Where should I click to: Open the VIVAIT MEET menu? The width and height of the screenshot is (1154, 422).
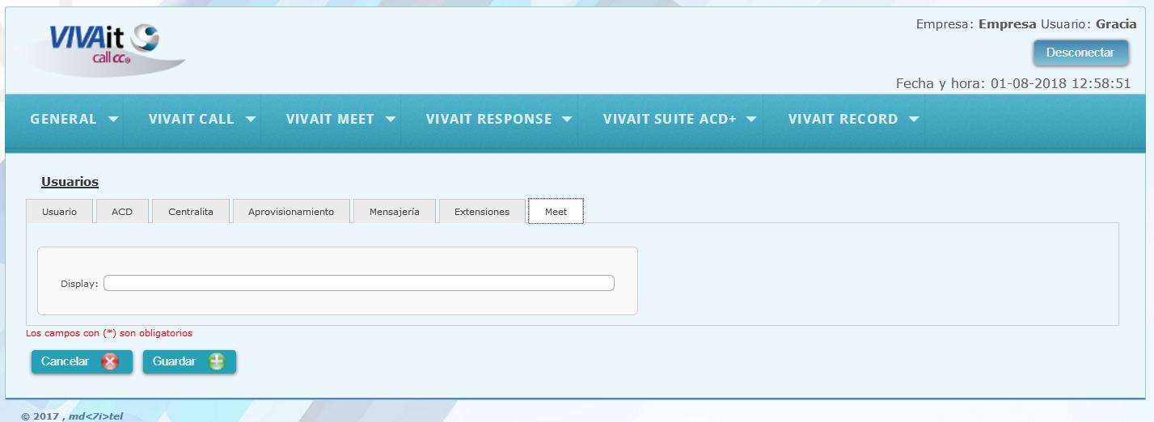(x=330, y=119)
